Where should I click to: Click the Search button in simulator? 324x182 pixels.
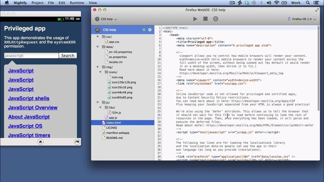68,56
